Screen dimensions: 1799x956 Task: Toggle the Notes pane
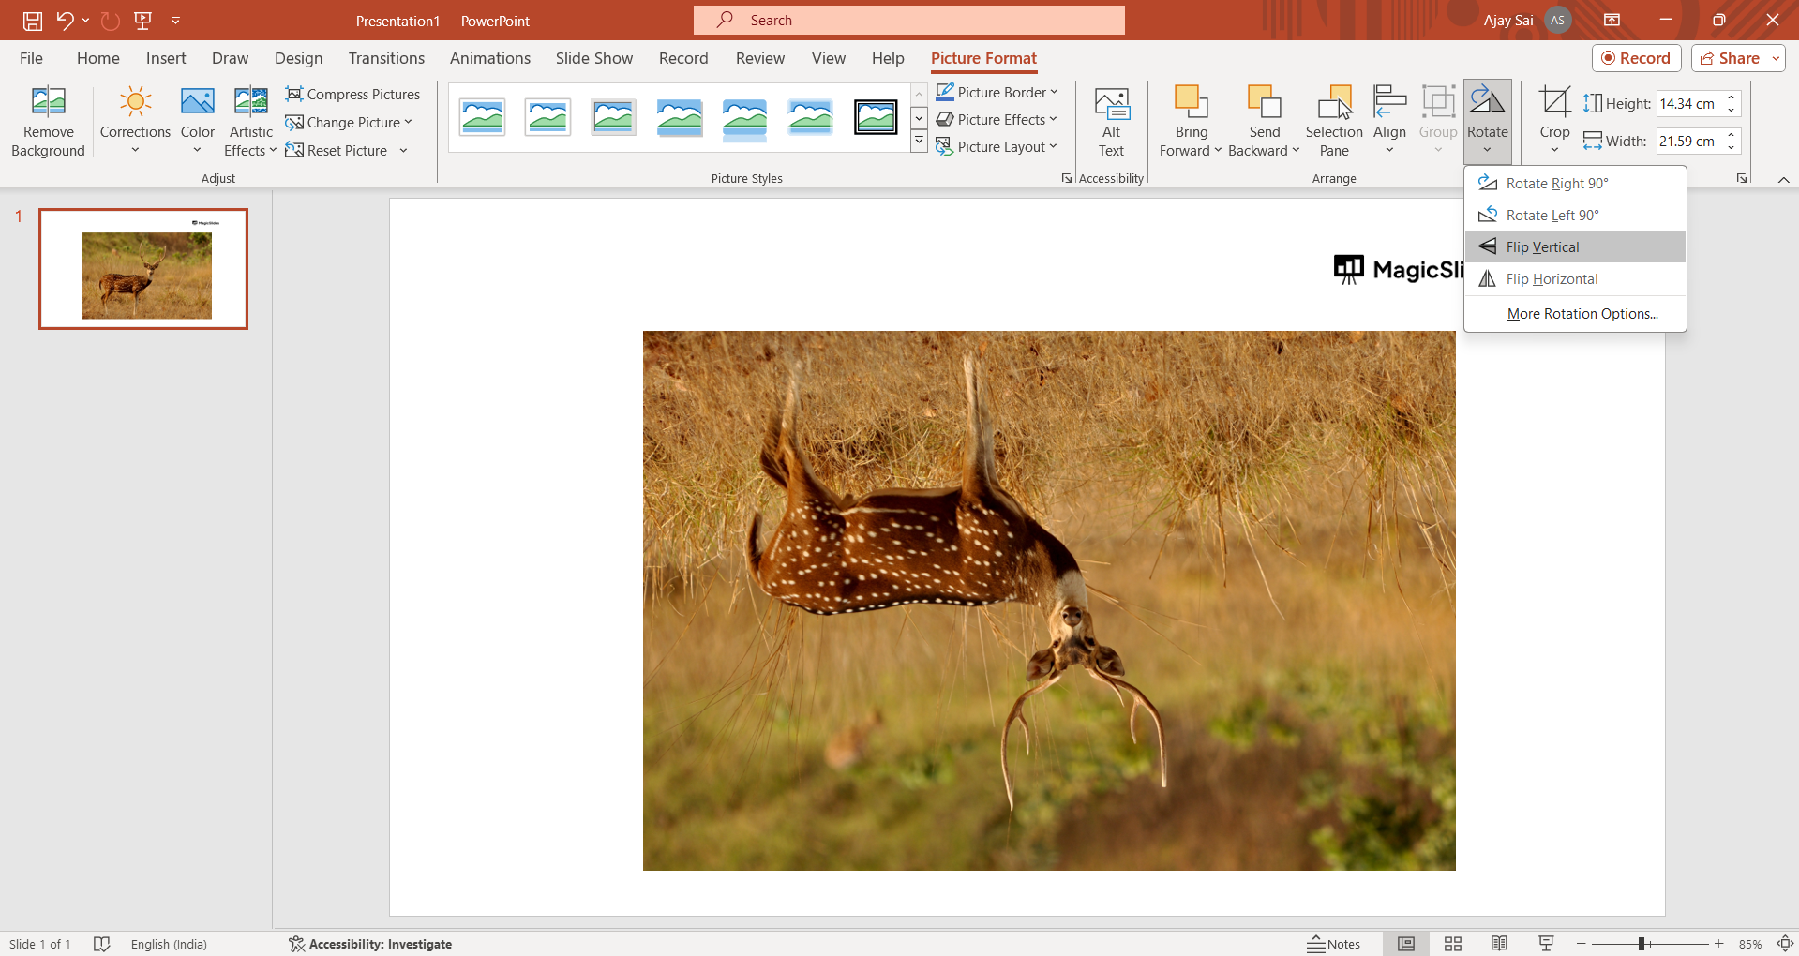tap(1333, 944)
